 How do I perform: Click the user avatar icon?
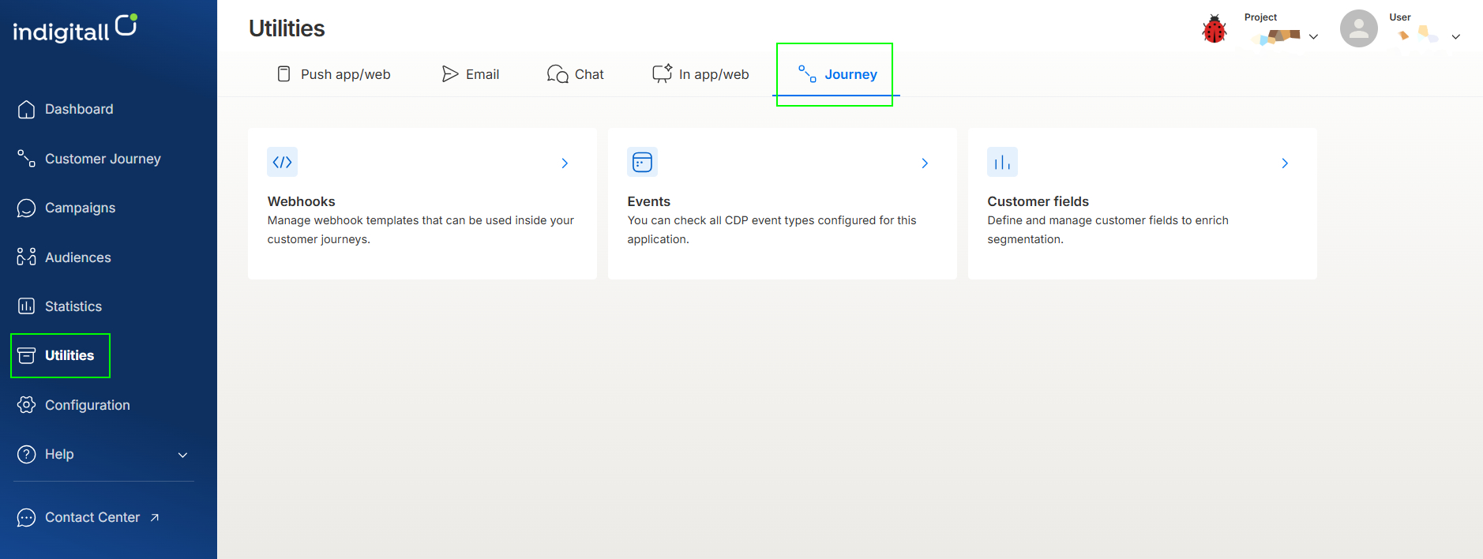(1359, 28)
